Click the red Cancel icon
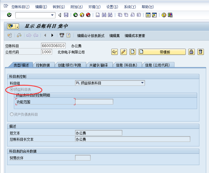 88,15
